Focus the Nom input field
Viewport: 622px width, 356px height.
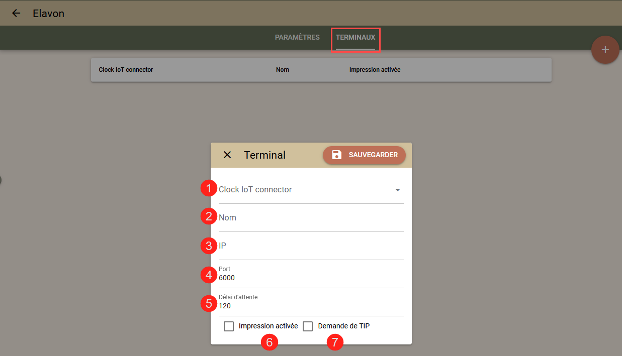[x=311, y=218]
